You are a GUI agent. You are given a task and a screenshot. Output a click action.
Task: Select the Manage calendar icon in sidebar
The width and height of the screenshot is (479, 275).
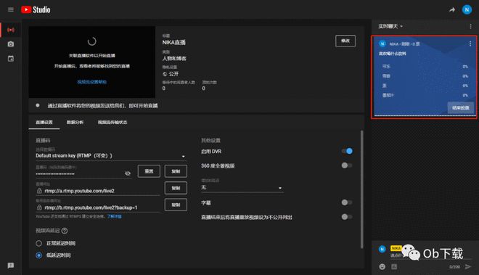11,59
